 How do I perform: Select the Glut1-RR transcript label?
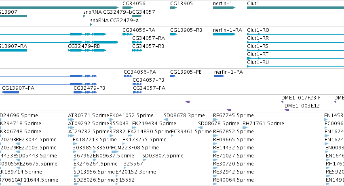pyautogui.click(x=258, y=38)
